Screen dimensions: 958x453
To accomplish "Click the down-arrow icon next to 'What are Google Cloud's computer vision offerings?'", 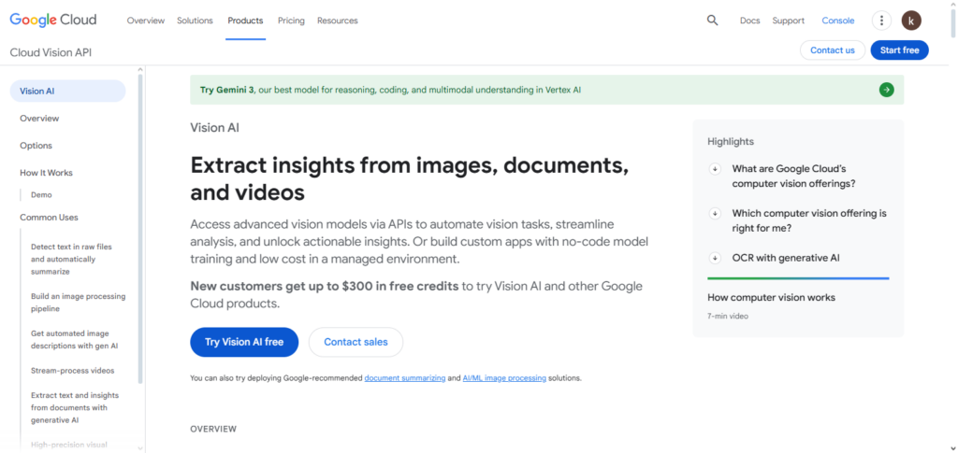I will (x=715, y=169).
